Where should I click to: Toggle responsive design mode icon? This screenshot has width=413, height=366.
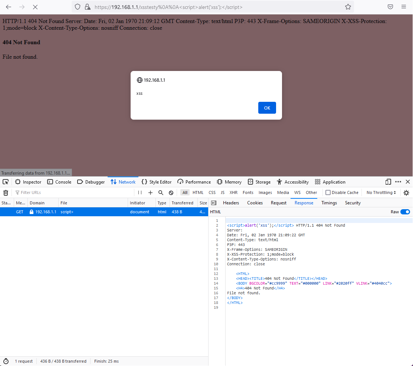(388, 182)
